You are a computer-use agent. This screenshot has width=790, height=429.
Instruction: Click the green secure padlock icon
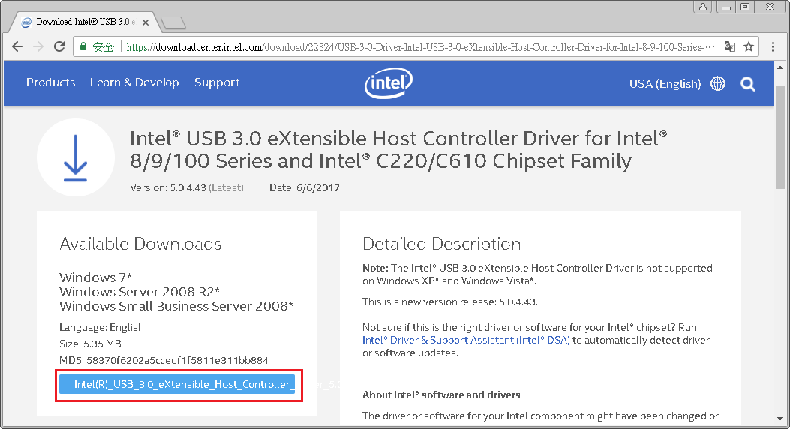pos(83,46)
